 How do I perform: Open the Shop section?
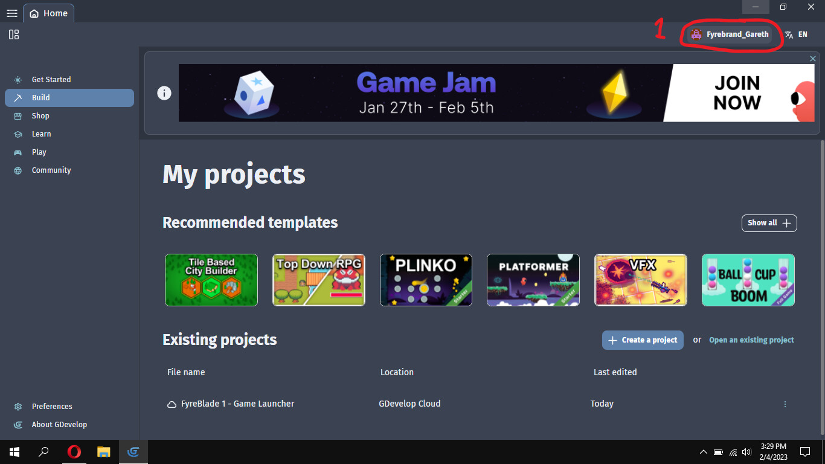click(69, 116)
